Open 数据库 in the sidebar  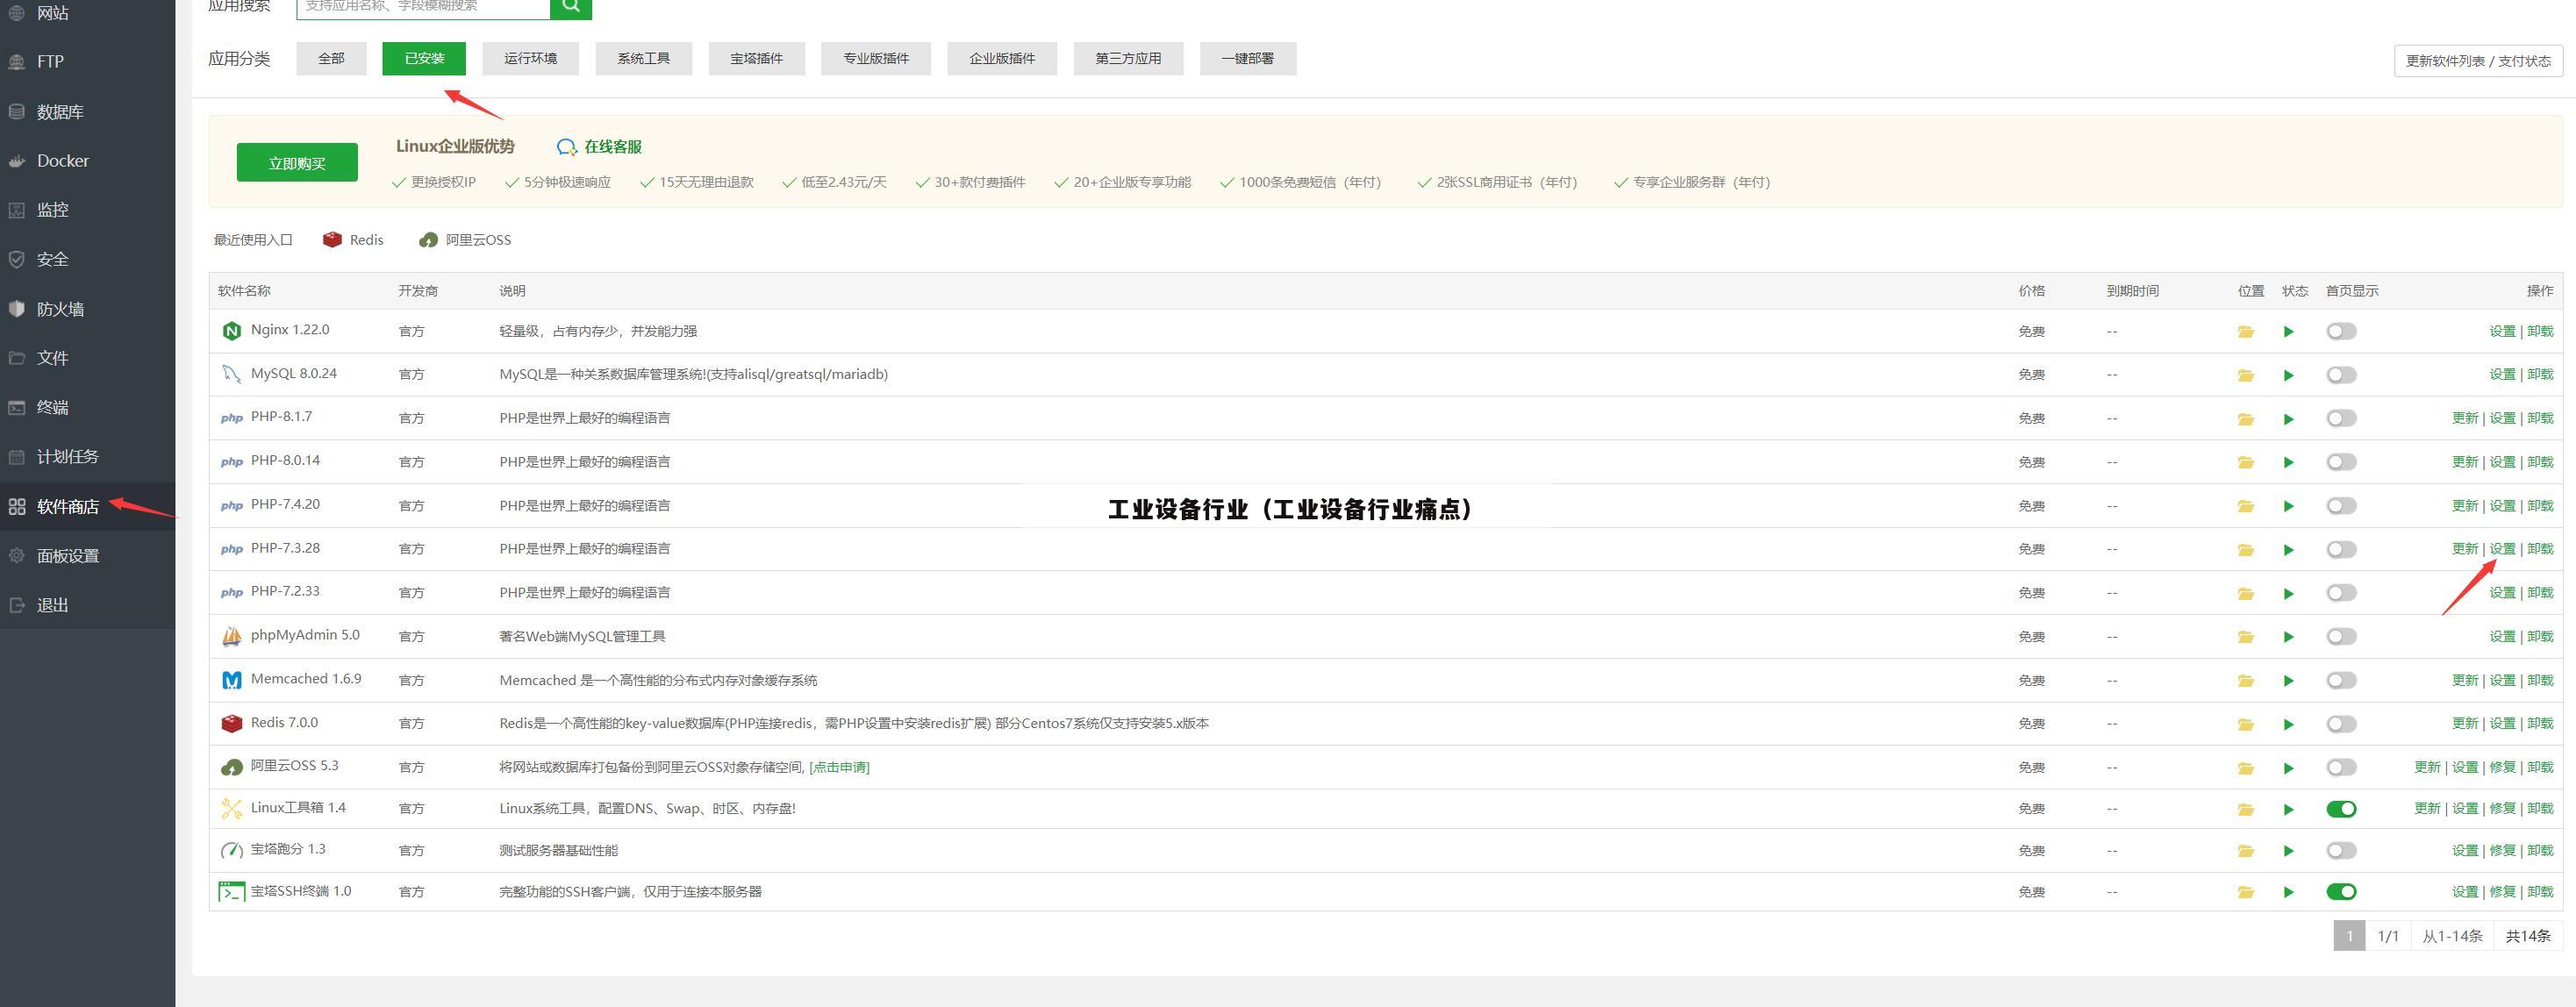point(60,112)
